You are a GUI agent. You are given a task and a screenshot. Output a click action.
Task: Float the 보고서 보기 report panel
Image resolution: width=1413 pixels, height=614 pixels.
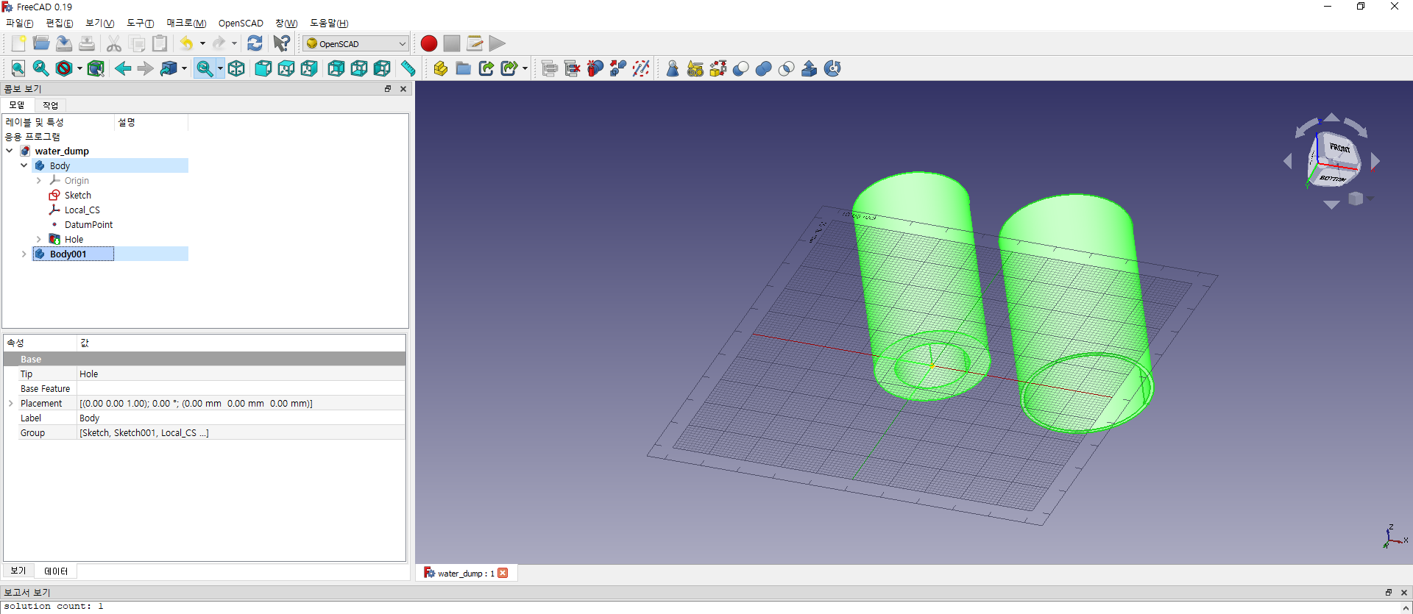pos(1389,592)
